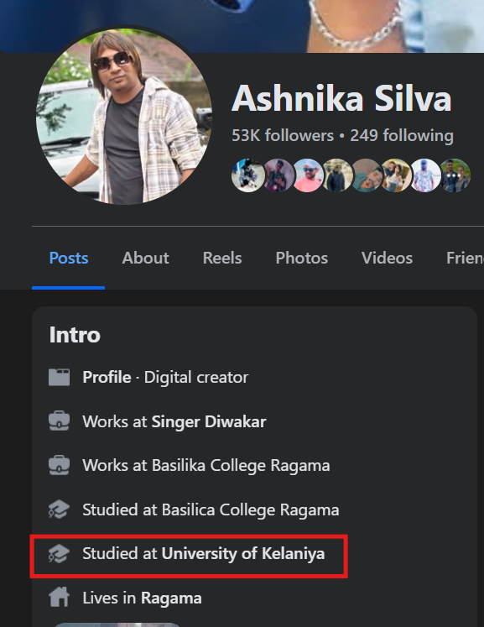Click the house icon beside Lives in Ragama

coord(60,598)
